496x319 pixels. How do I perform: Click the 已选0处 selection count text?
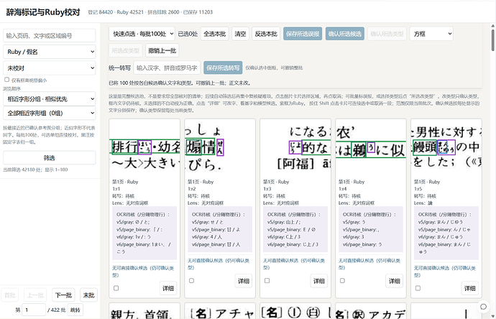point(188,34)
